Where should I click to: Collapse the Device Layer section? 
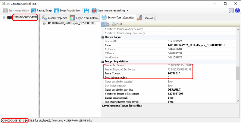click(102, 37)
